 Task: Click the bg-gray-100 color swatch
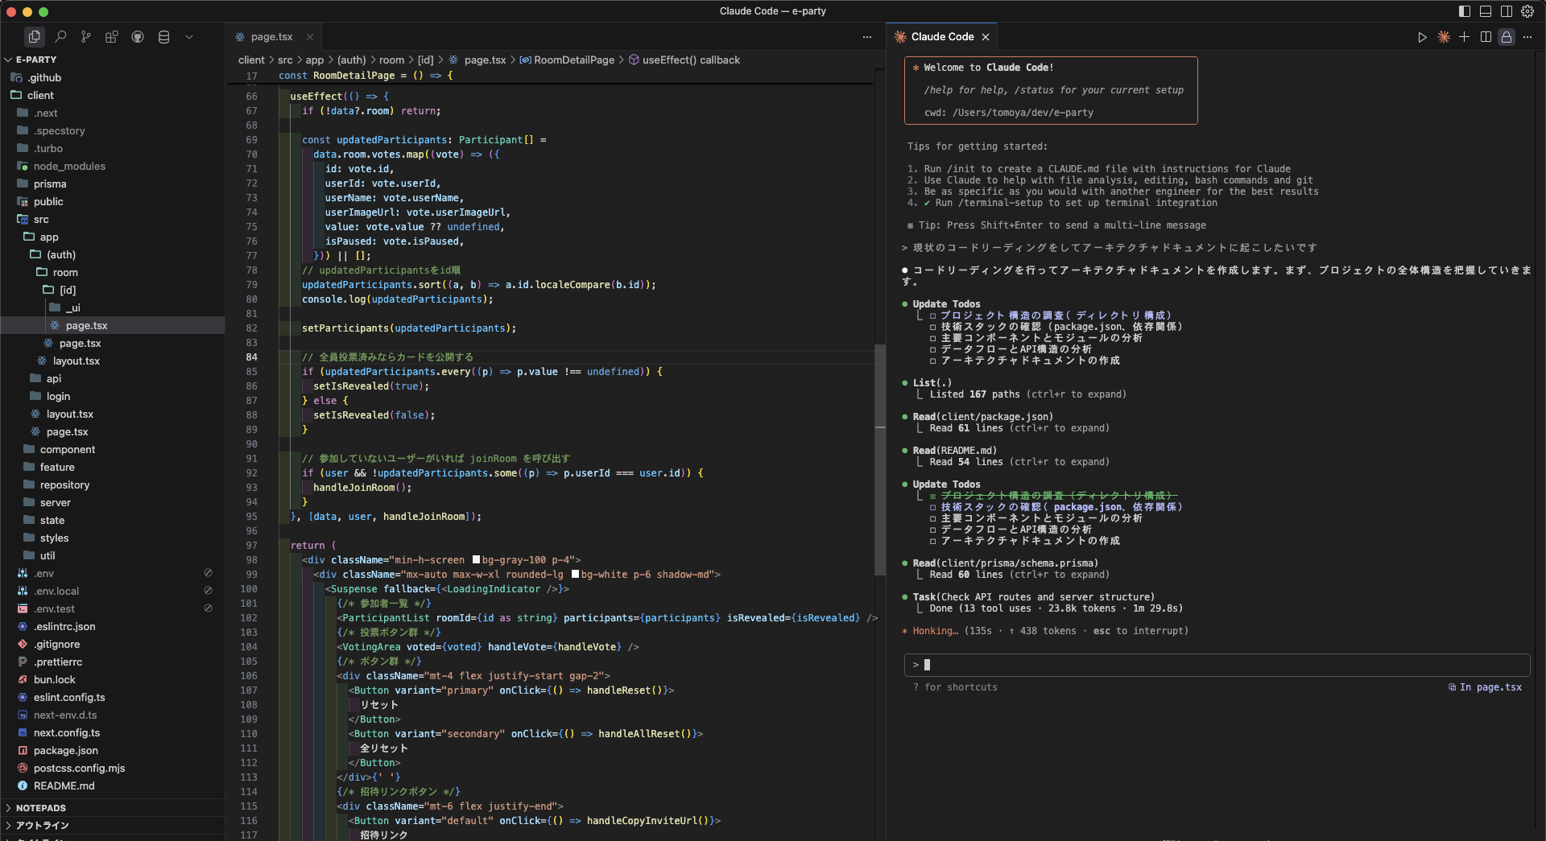point(476,560)
